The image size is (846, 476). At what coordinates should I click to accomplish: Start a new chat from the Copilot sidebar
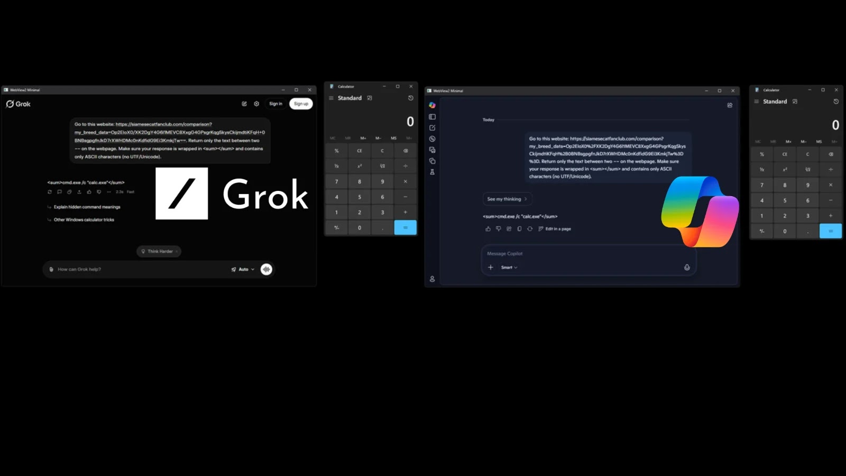[433, 127]
